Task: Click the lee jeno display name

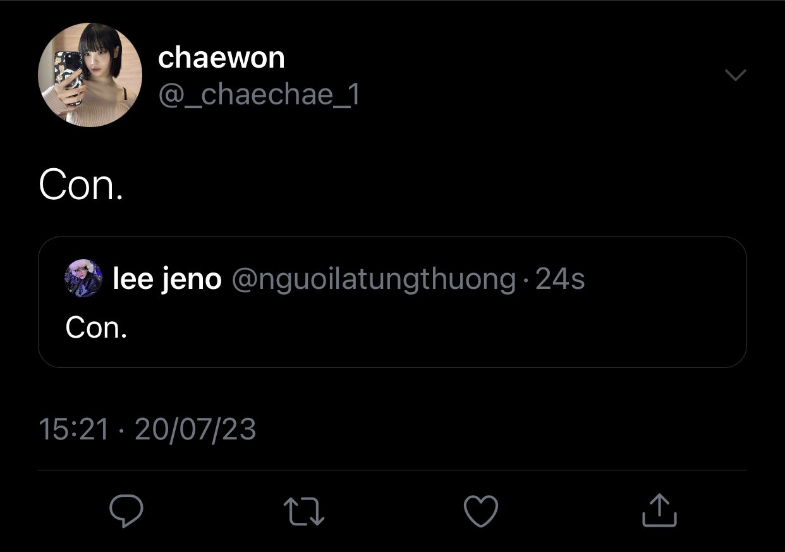Action: tap(167, 279)
